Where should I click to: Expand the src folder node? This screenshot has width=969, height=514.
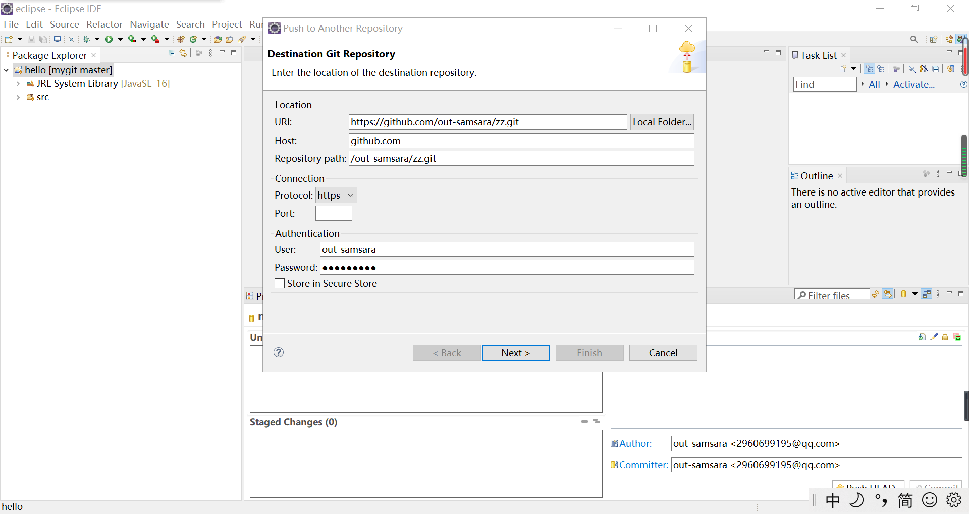click(18, 97)
